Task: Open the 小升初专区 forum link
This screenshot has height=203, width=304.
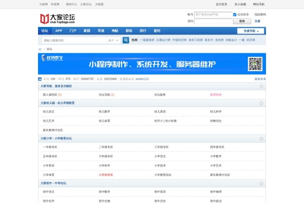Action: pos(106,174)
